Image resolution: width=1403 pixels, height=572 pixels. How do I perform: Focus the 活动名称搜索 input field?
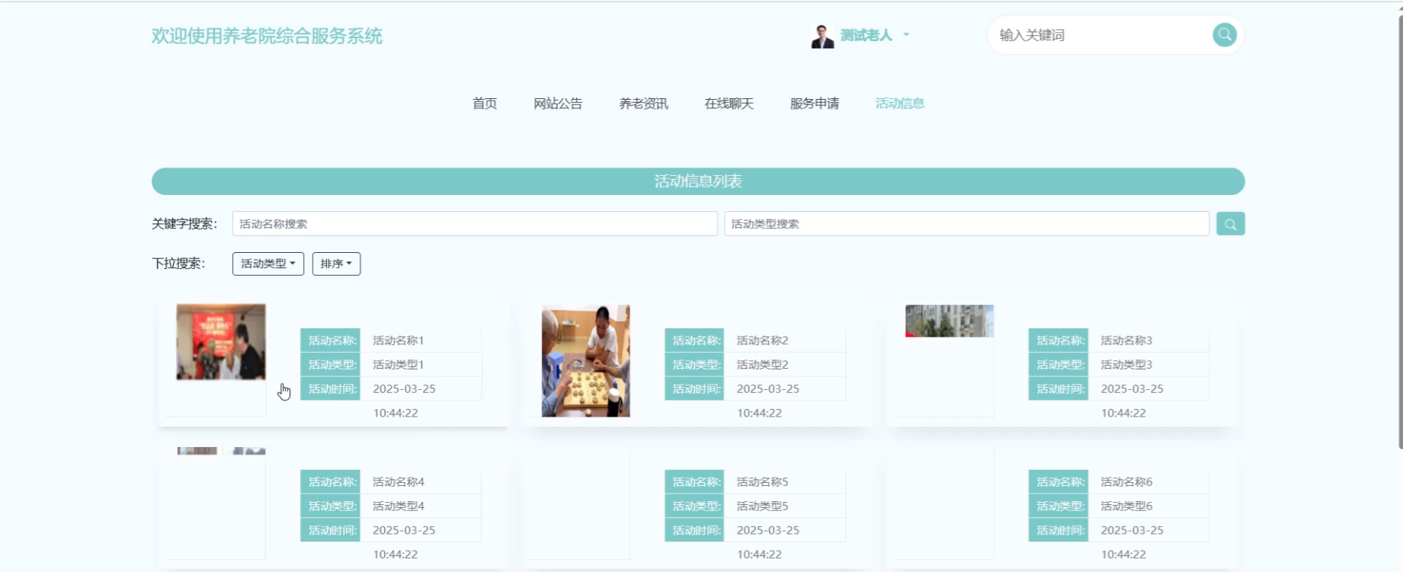click(475, 224)
